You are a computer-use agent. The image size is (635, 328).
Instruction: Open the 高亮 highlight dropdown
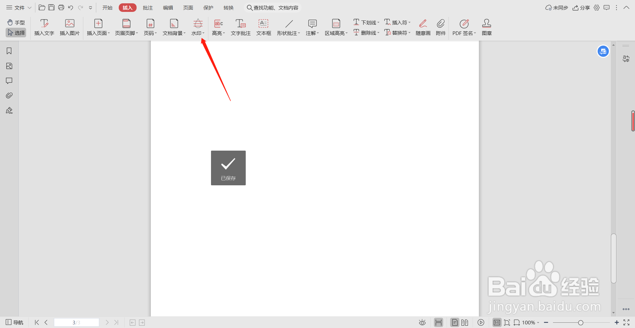219,27
